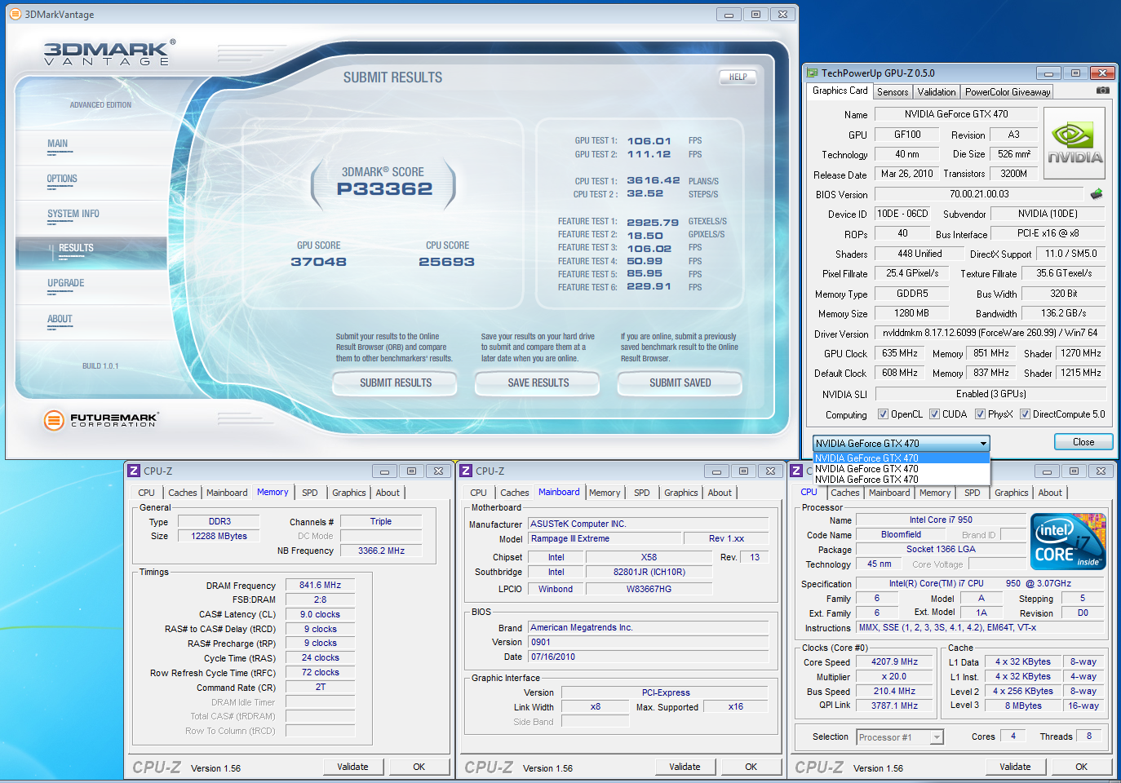Open Graphics tab in CPU-Z Memory window
The width and height of the screenshot is (1121, 783).
click(348, 493)
